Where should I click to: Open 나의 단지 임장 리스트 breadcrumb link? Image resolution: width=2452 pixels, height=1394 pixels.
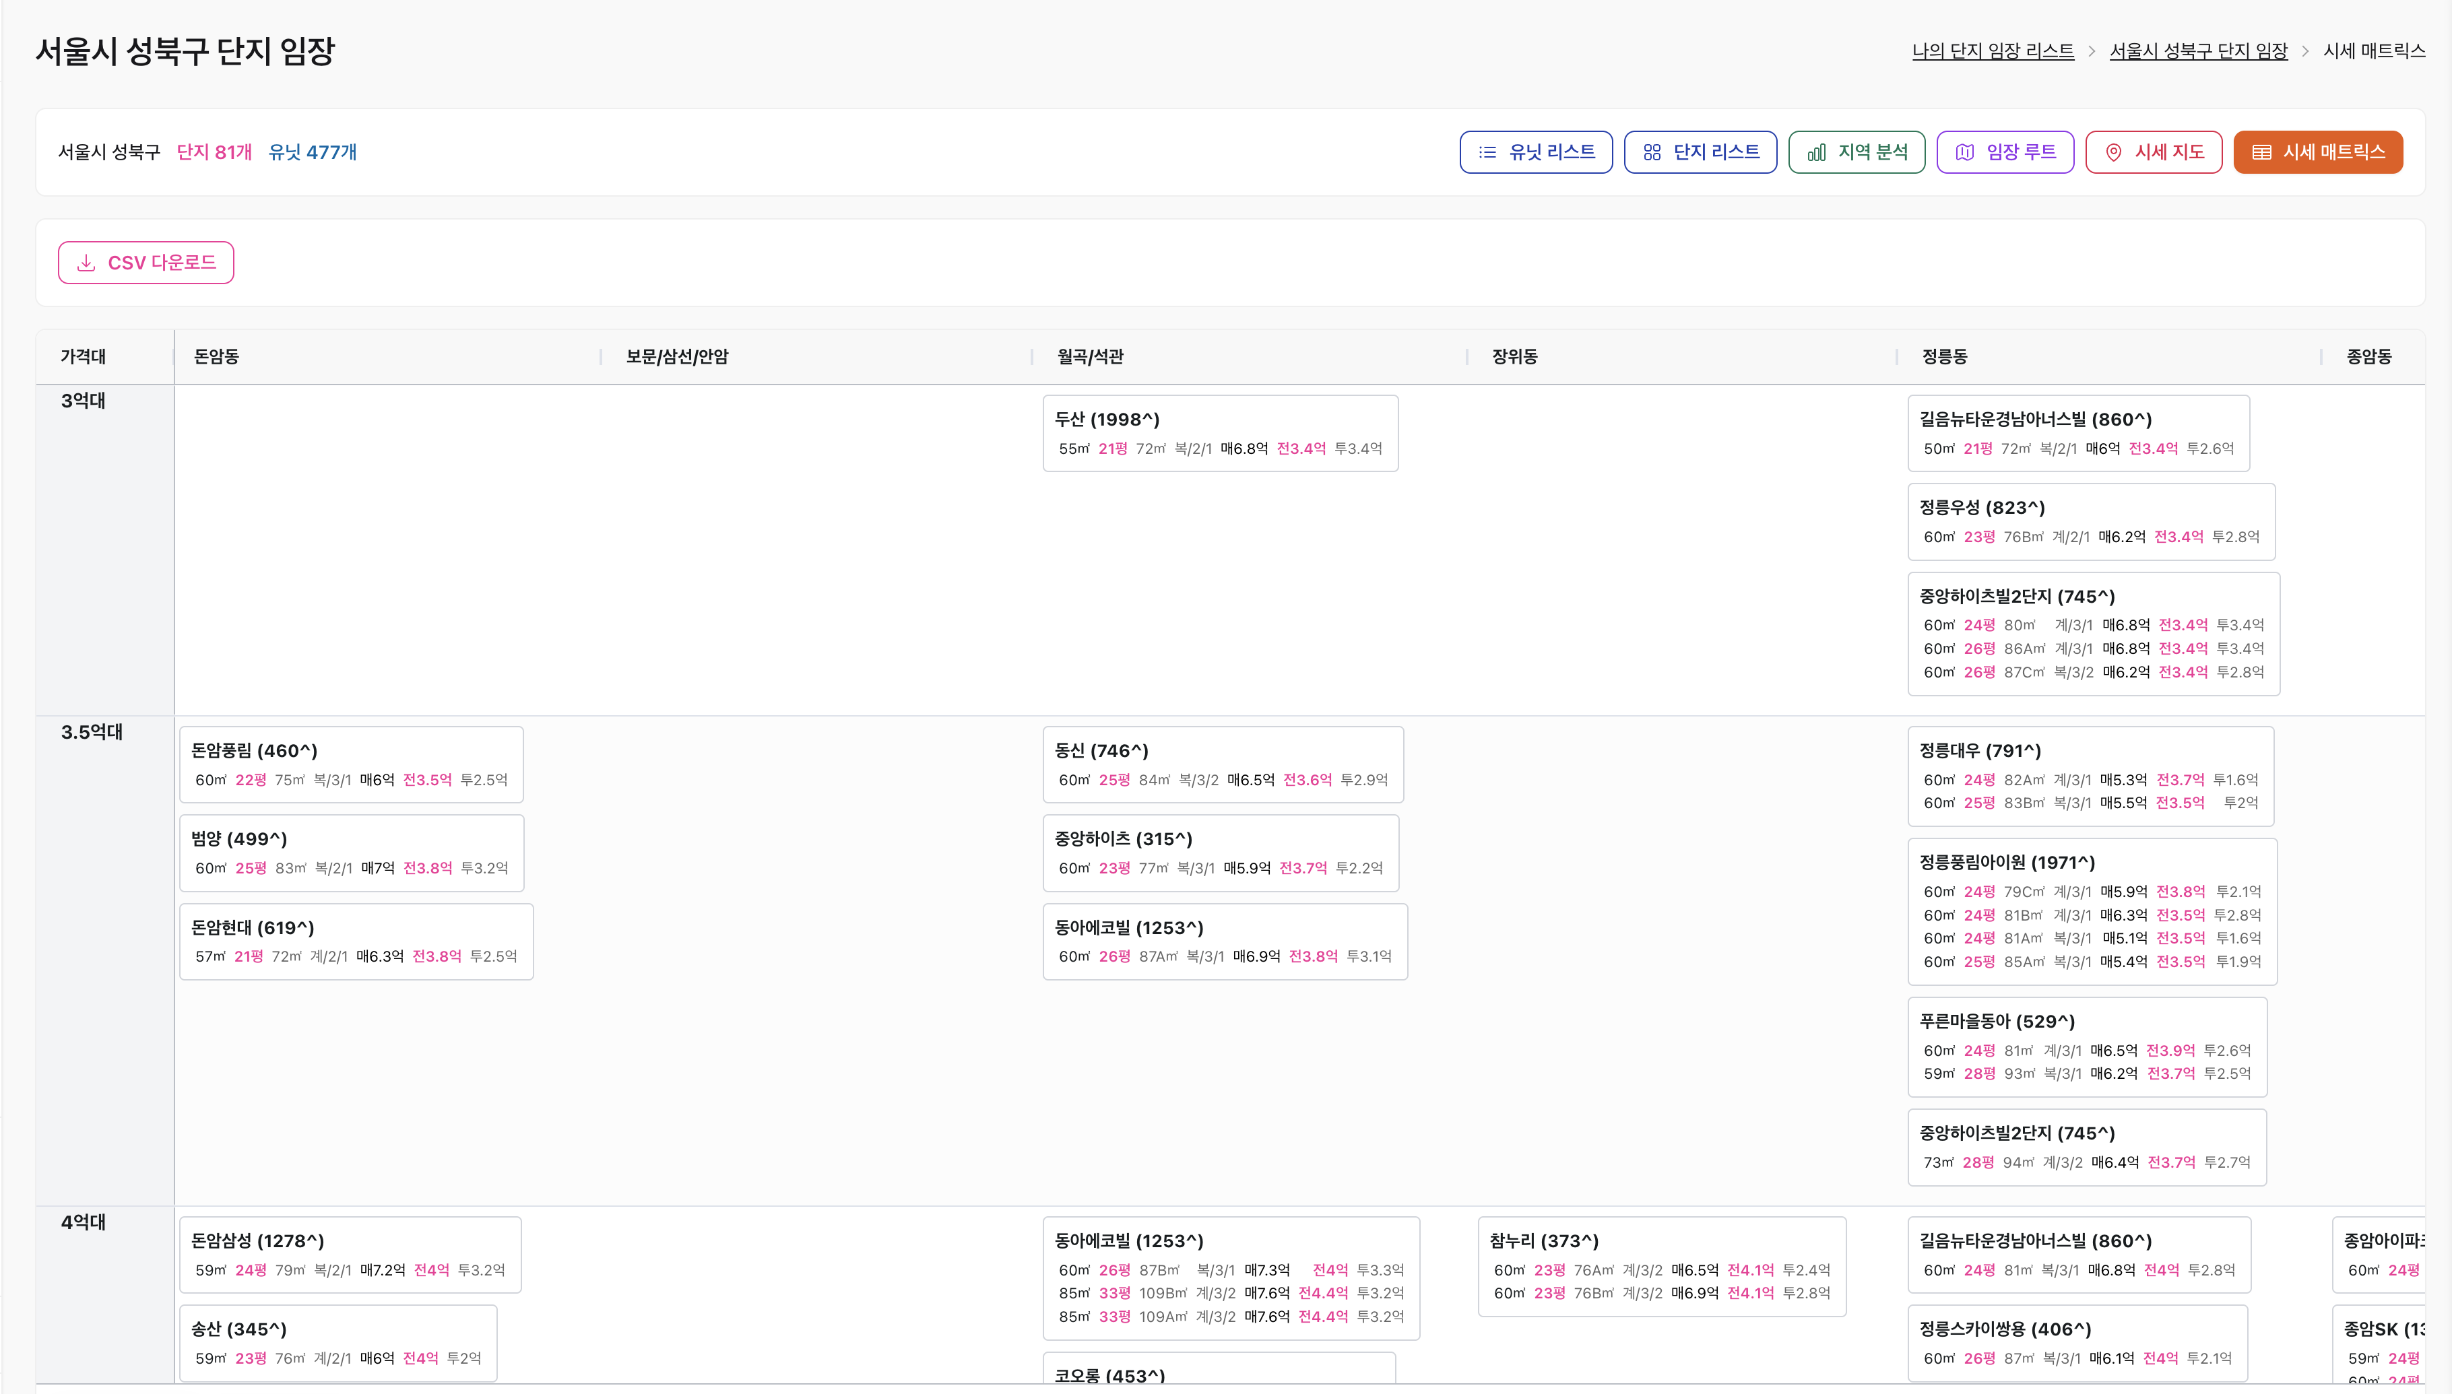[1993, 51]
